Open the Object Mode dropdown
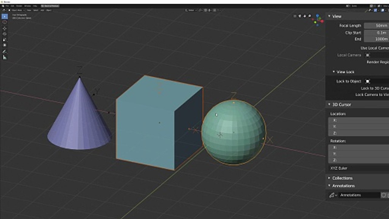 point(17,10)
